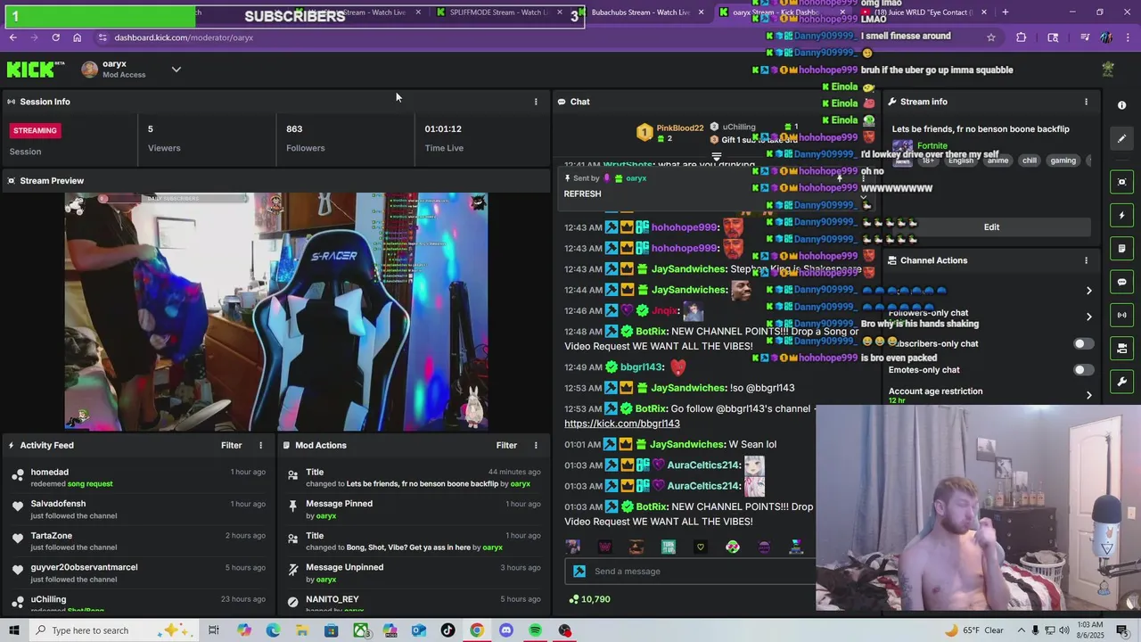Click the Fortnite category label in Stream info
The height and width of the screenshot is (642, 1141).
[x=932, y=146]
